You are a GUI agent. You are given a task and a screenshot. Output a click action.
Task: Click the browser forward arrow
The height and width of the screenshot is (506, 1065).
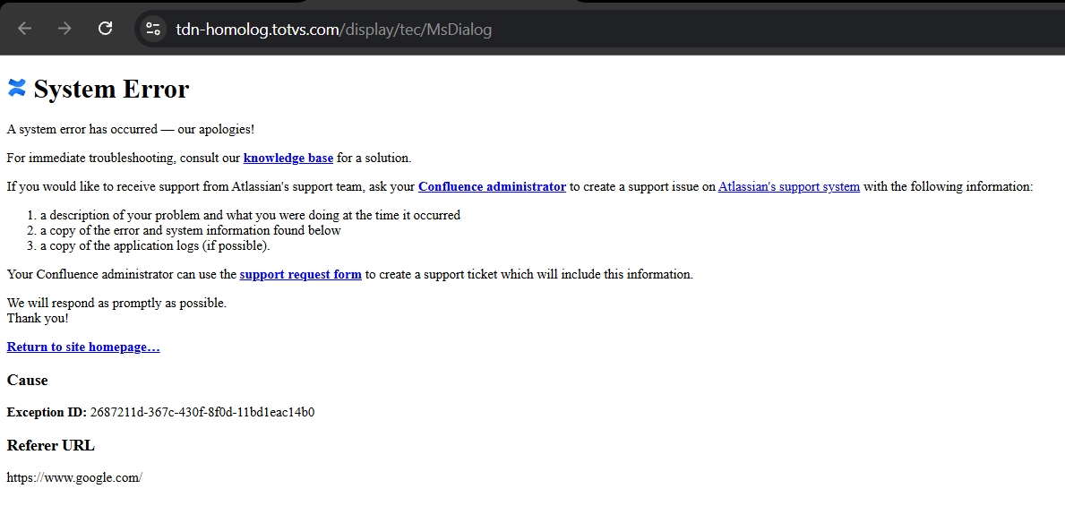64,29
